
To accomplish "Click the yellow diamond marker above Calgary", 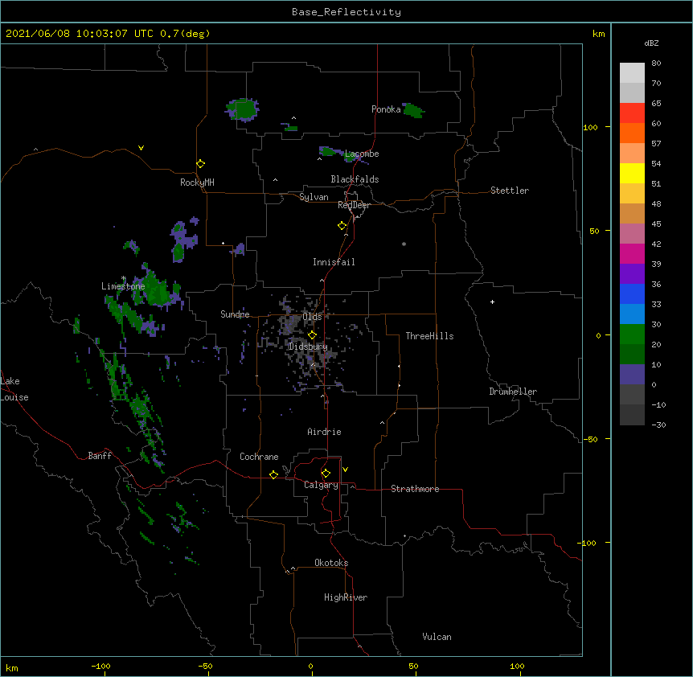I will (326, 474).
